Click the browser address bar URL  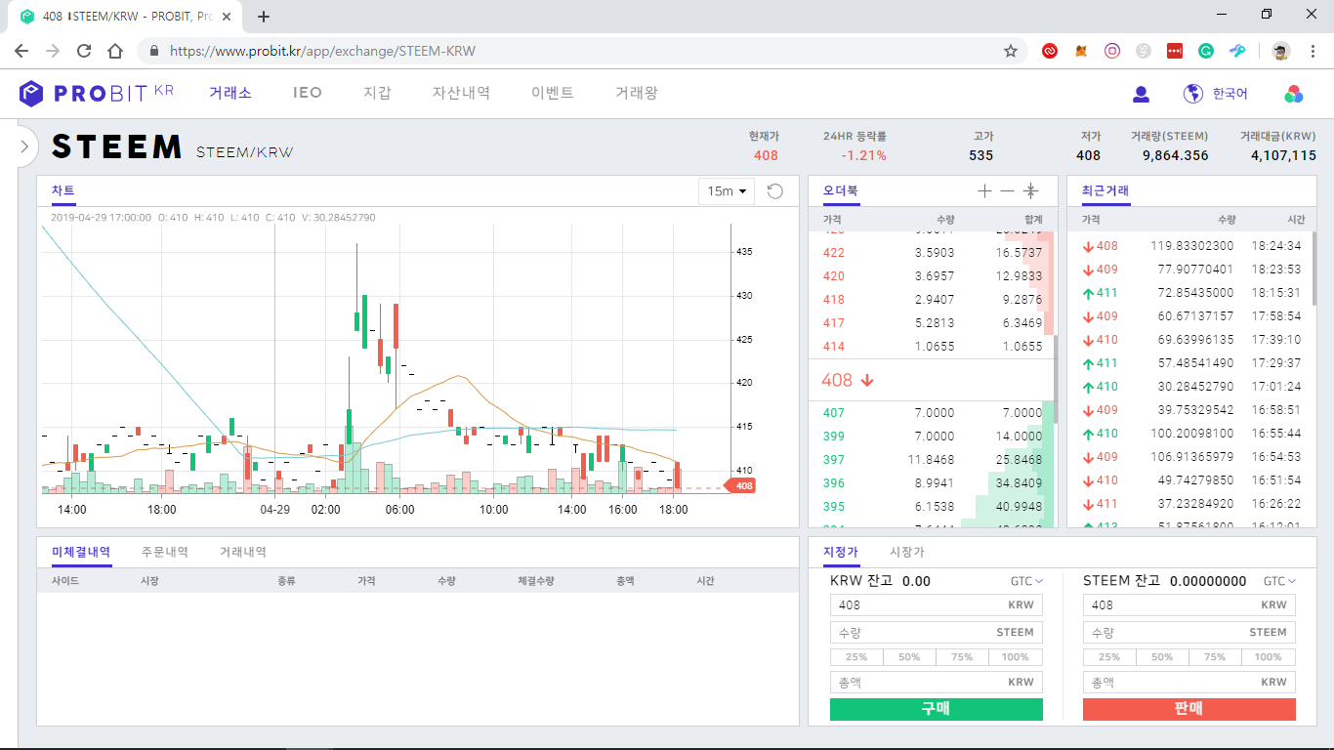[x=322, y=51]
